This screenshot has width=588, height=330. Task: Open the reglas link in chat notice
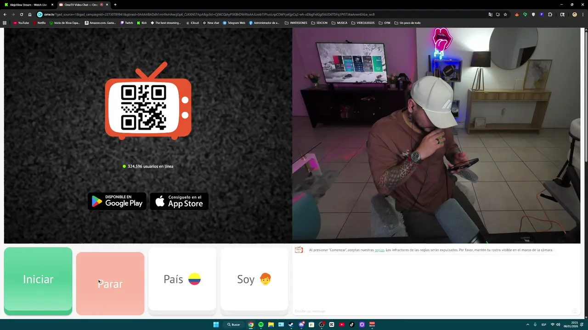pyautogui.click(x=379, y=250)
